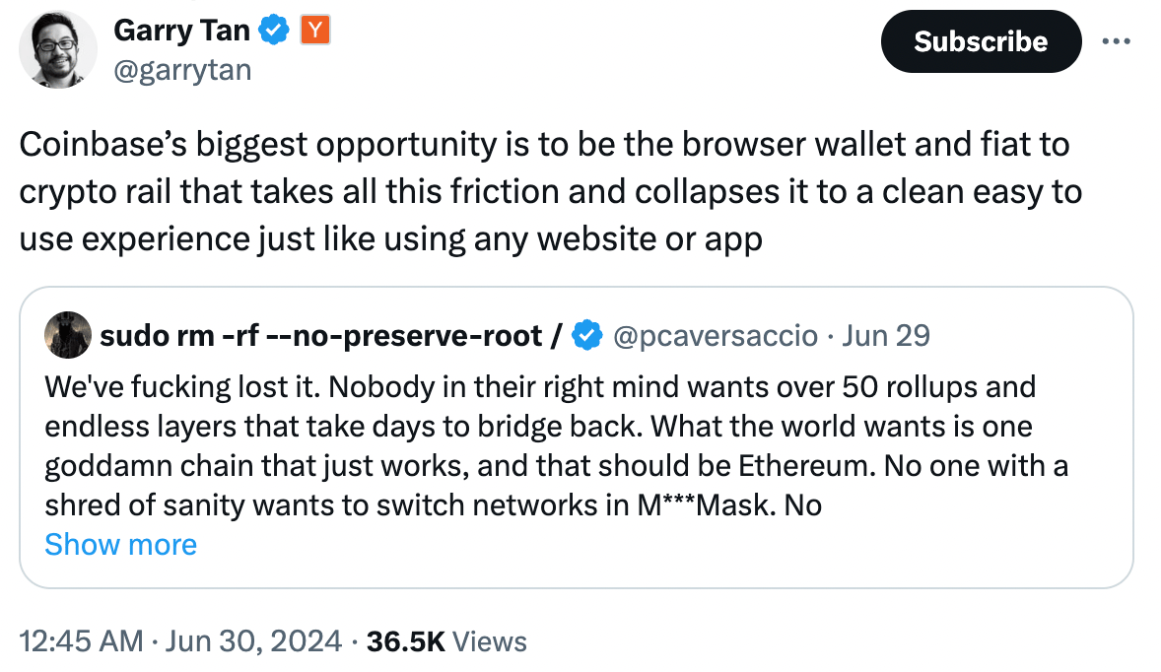Click the Jun 29 quoted tweet date
This screenshot has height=672, width=1161.
click(x=886, y=335)
